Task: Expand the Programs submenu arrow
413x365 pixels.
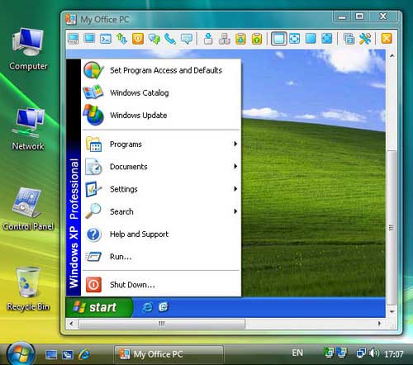Action: tap(235, 144)
